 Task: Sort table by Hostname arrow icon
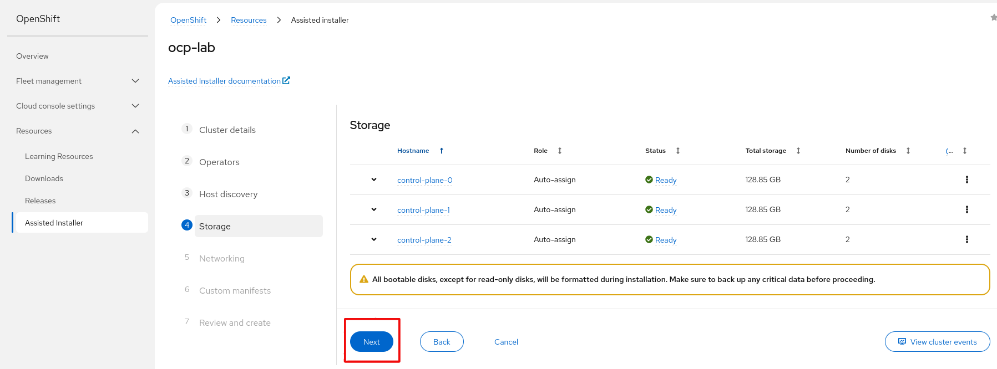442,151
